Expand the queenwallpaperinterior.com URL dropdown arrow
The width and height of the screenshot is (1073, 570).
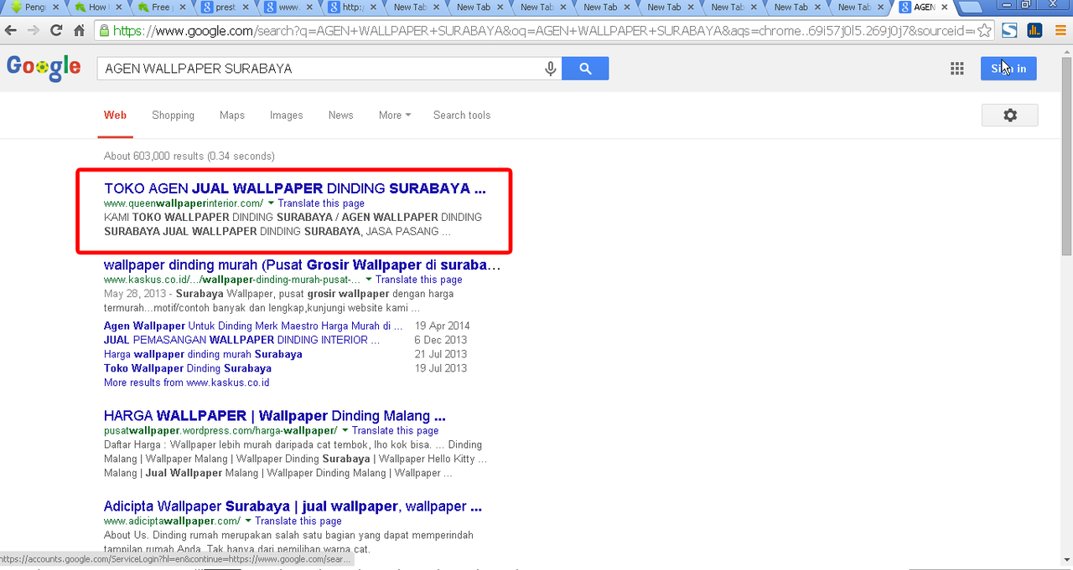pyautogui.click(x=271, y=203)
